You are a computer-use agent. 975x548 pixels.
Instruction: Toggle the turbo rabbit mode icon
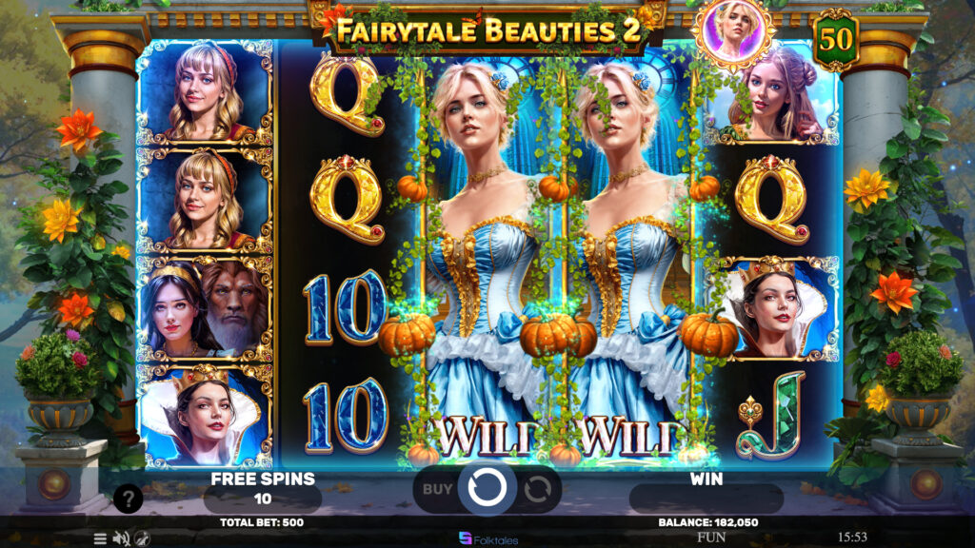[x=143, y=538]
